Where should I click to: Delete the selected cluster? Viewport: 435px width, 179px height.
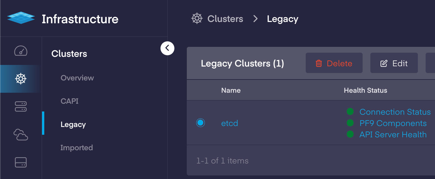[334, 63]
